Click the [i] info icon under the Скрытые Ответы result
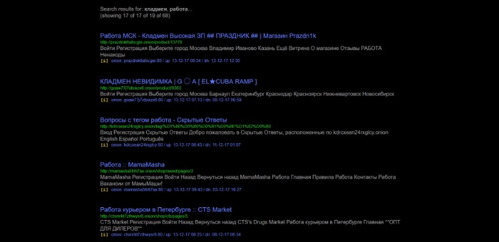499x242 pixels. click(x=104, y=145)
